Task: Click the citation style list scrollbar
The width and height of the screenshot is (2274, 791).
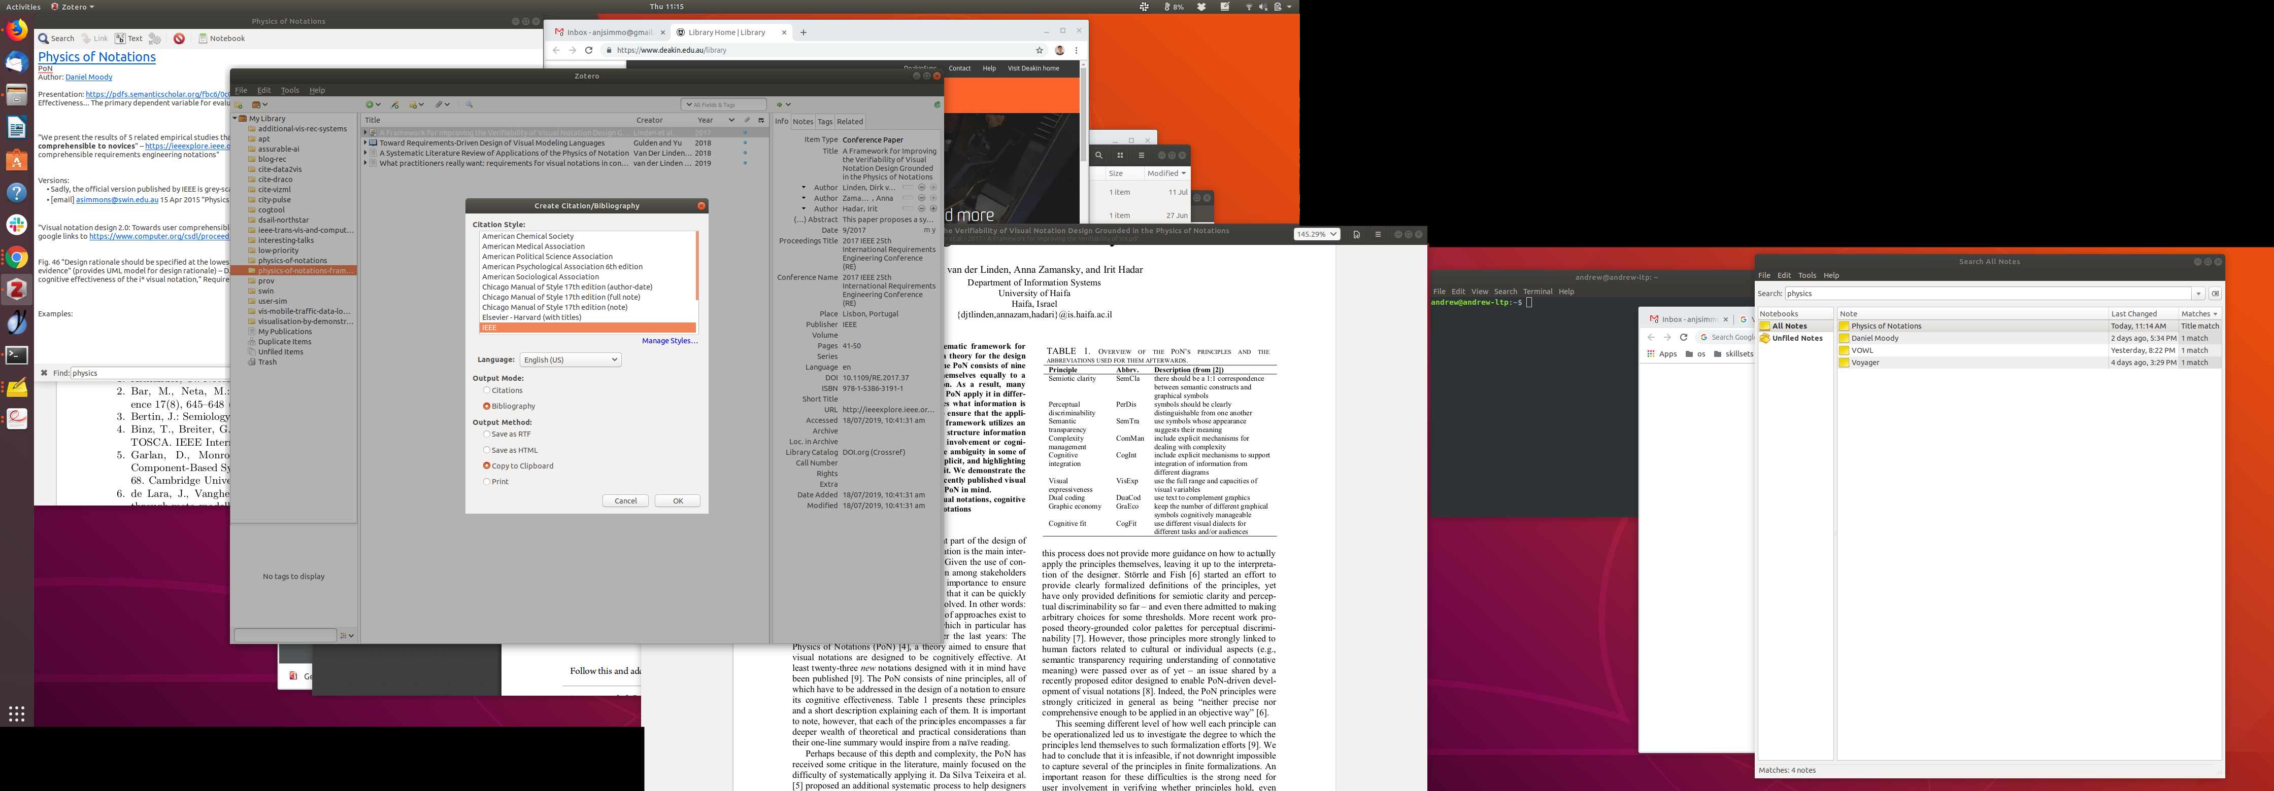Action: (x=697, y=265)
